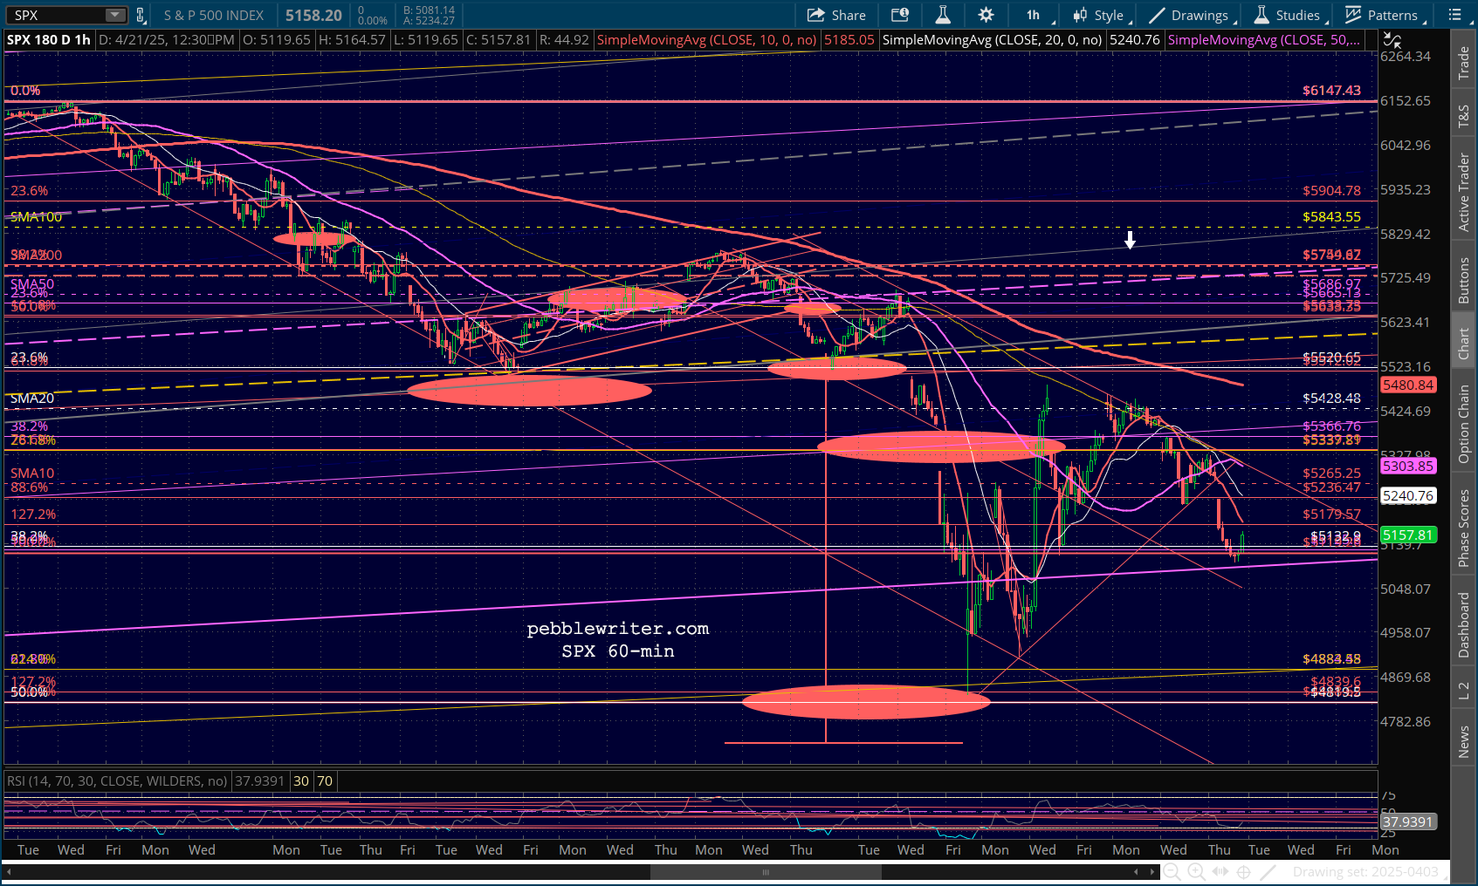
Task: Click the SimpleMovingAvg (CLOSE, 20, 0, no) label
Action: tap(992, 40)
